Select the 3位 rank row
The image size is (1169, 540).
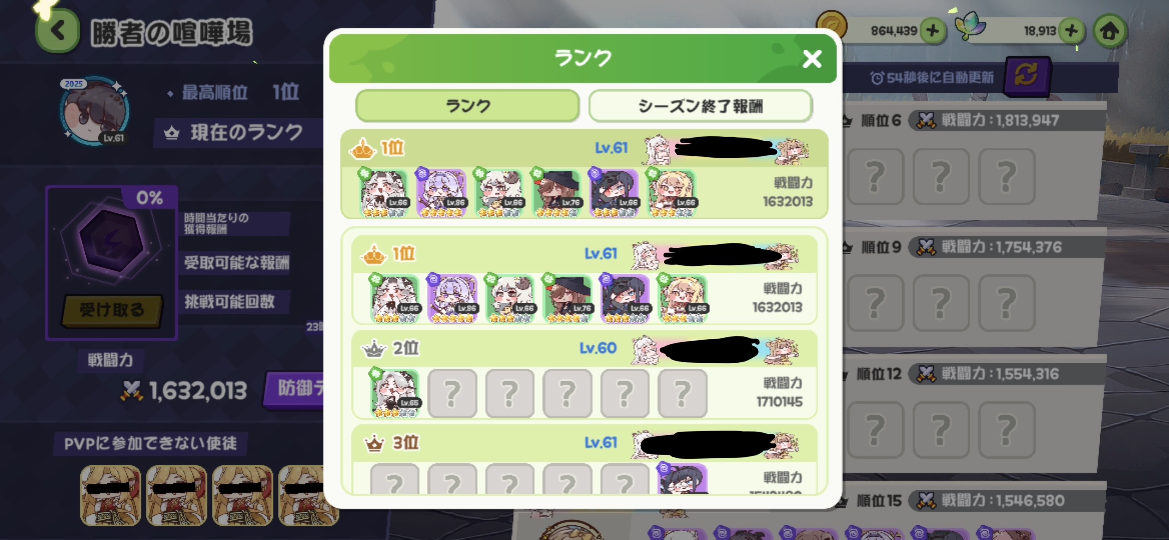(x=584, y=459)
